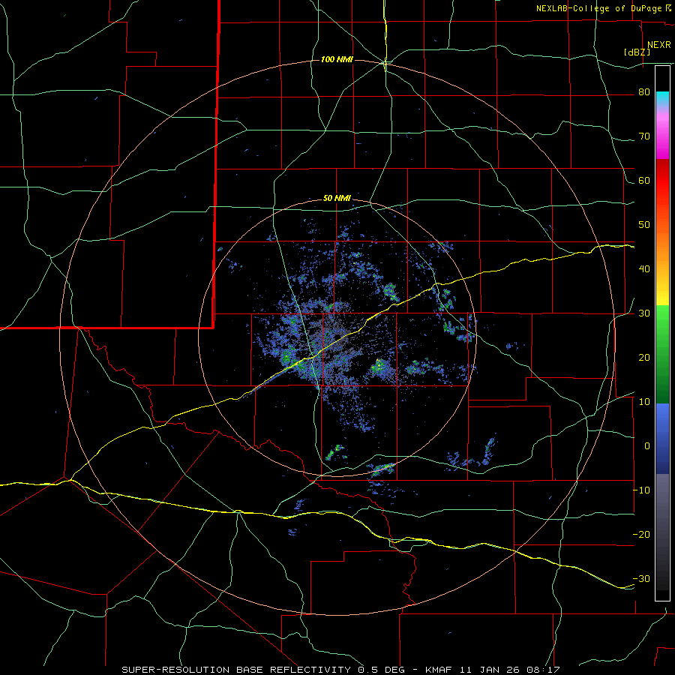The height and width of the screenshot is (675, 675).
Task: Click the radar site center inside 50 NMI ring
Action: [337, 336]
